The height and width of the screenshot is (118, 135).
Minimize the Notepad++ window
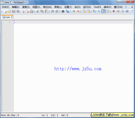(x=119, y=2)
